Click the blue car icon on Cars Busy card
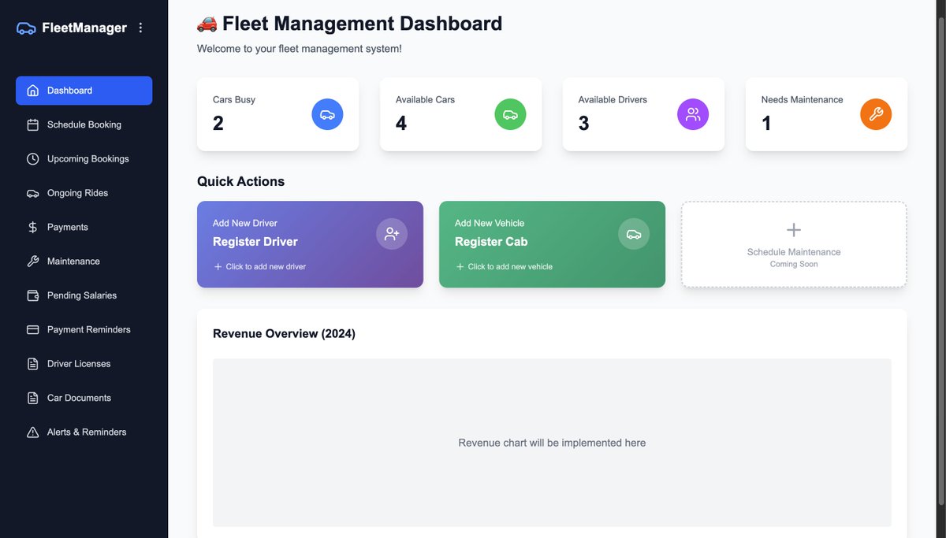Image resolution: width=946 pixels, height=538 pixels. point(327,113)
